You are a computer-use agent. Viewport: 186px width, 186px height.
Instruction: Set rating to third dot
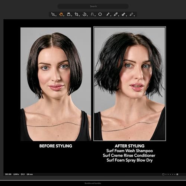coord(170,174)
